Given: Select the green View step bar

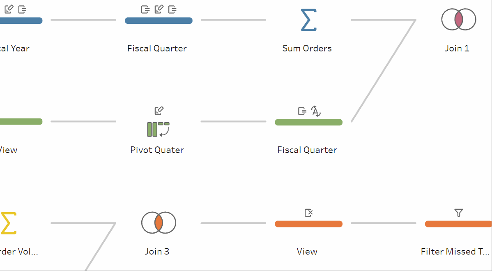Looking at the screenshot, I should pyautogui.click(x=21, y=121).
